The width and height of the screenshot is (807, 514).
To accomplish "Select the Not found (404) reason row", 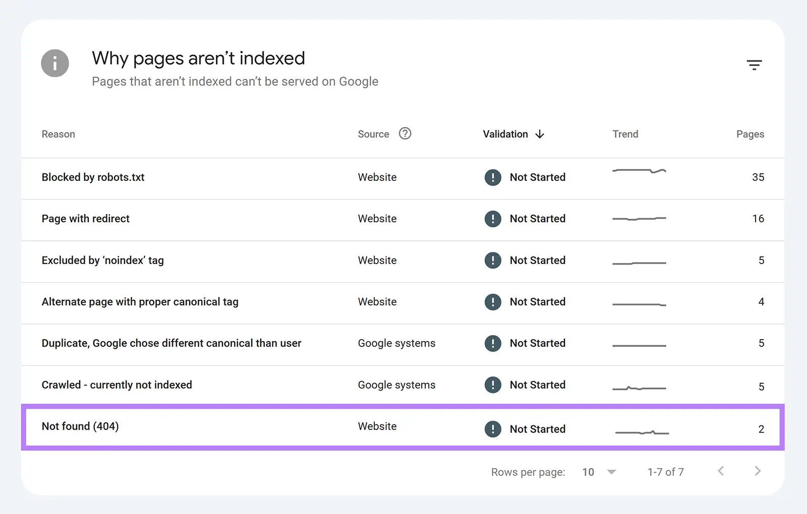I will pyautogui.click(x=80, y=426).
